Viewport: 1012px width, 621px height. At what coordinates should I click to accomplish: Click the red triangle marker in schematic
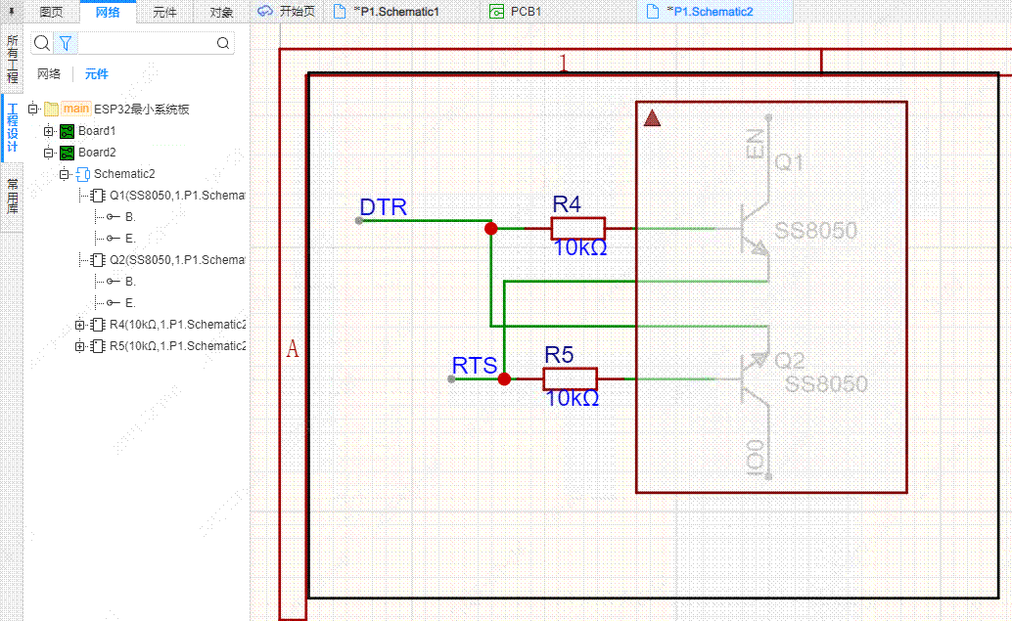click(x=653, y=118)
